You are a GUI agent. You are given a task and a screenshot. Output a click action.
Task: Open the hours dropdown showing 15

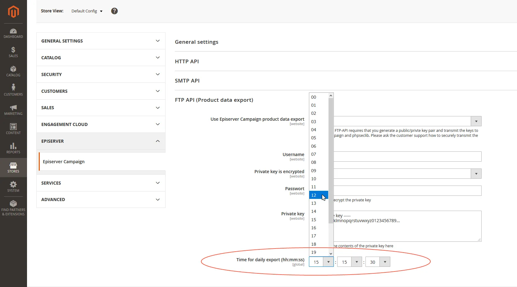(x=321, y=262)
